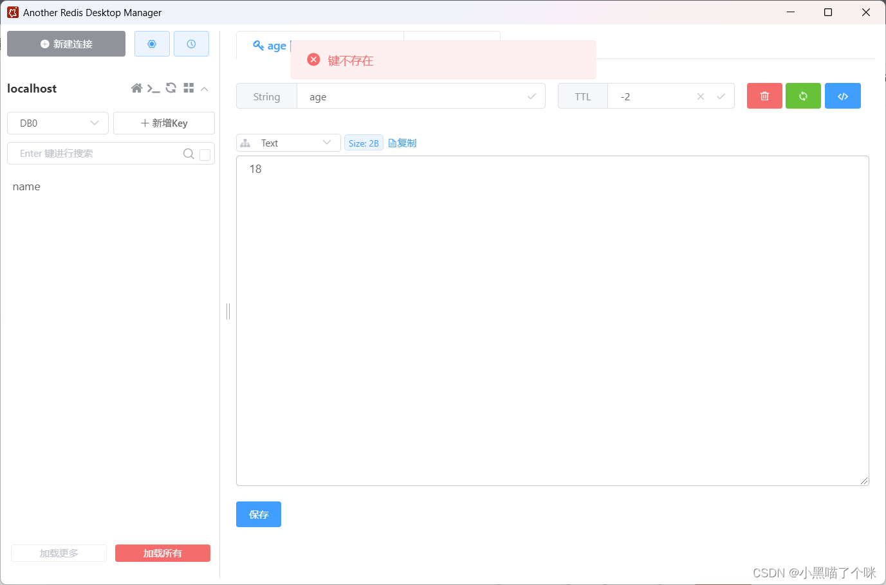Open the connection history clock icon
Viewport: 886px width, 585px height.
click(x=191, y=43)
